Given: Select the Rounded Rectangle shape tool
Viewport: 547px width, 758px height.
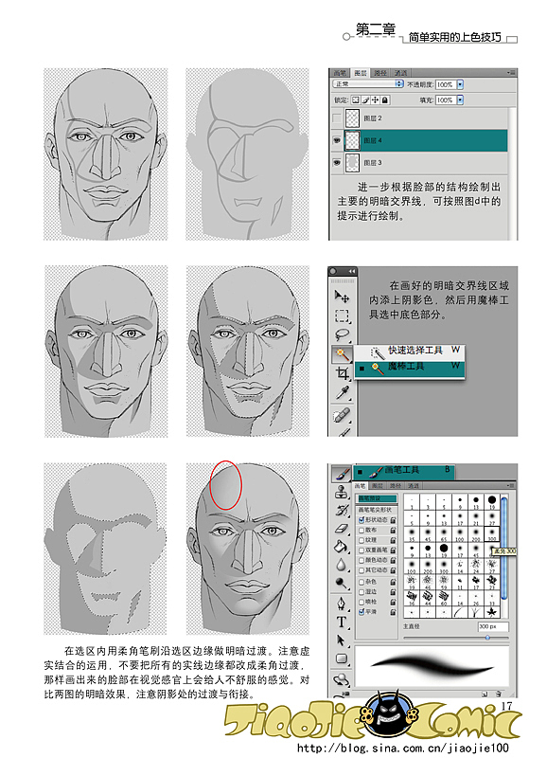Looking at the screenshot, I should click(342, 659).
